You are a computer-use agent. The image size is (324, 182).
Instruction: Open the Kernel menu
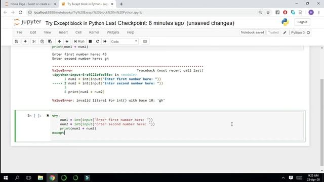94,32
